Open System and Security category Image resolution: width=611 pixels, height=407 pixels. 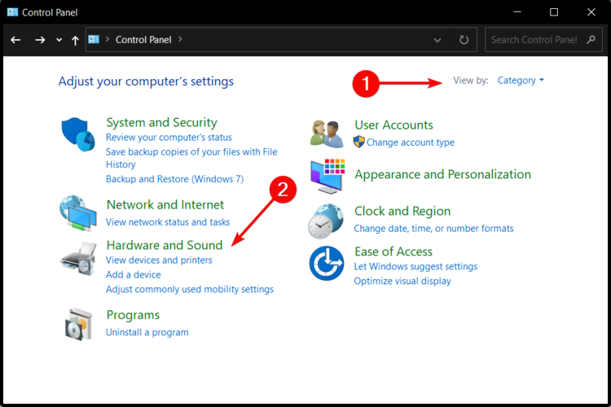click(162, 122)
